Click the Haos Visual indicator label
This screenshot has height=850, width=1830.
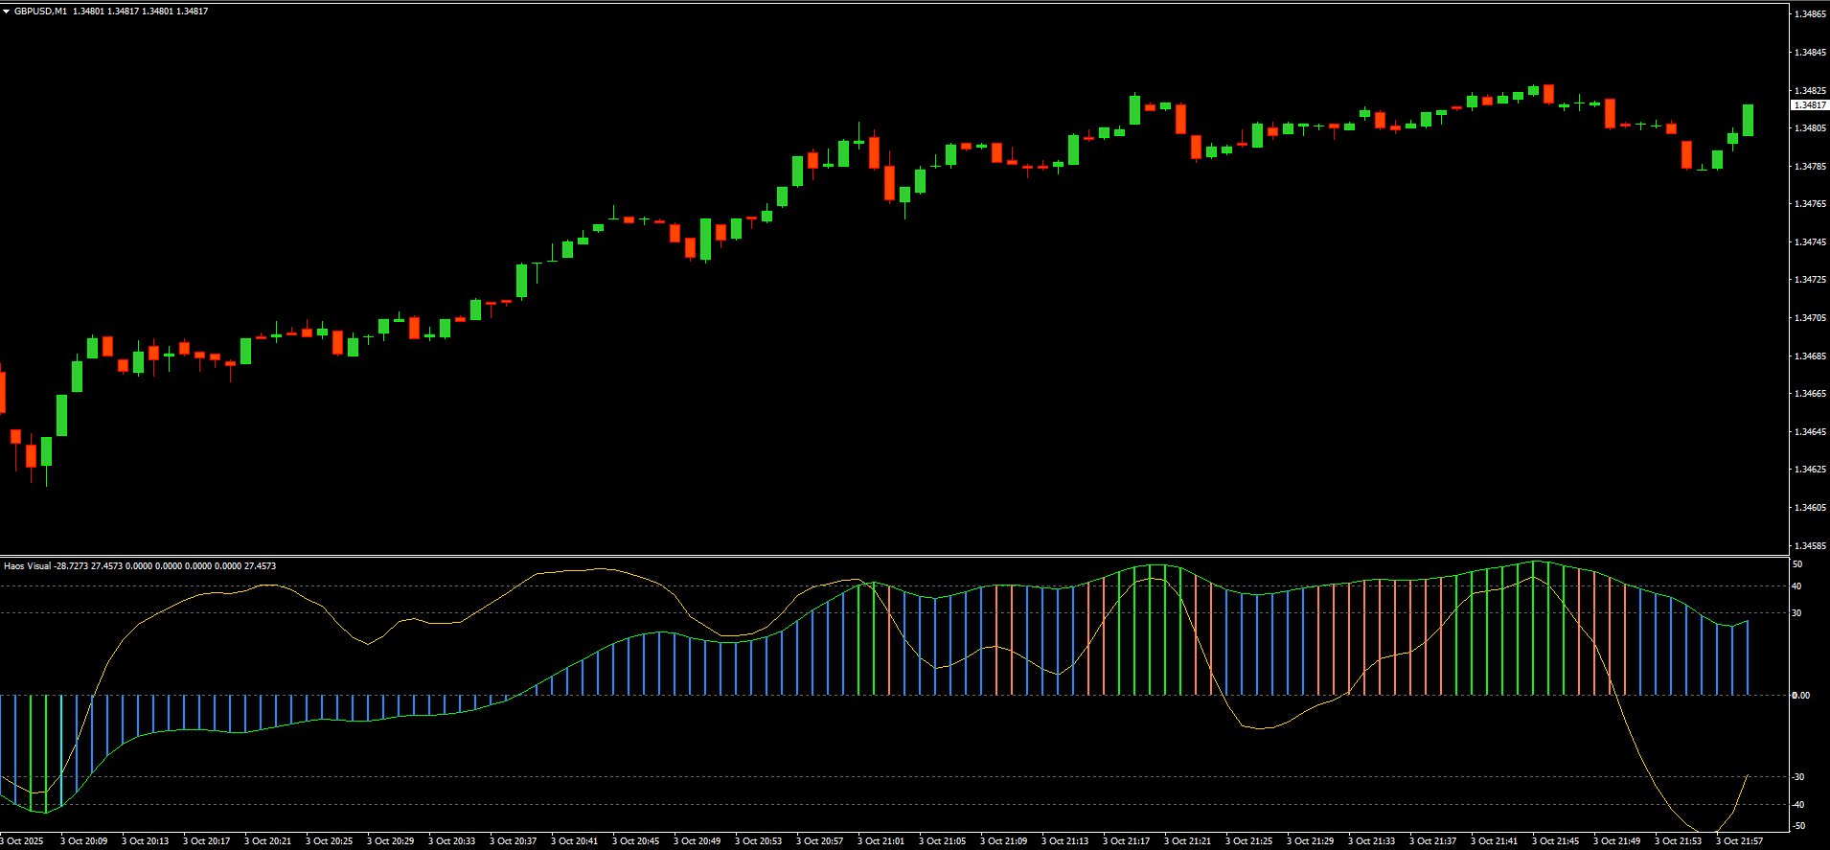click(x=27, y=566)
